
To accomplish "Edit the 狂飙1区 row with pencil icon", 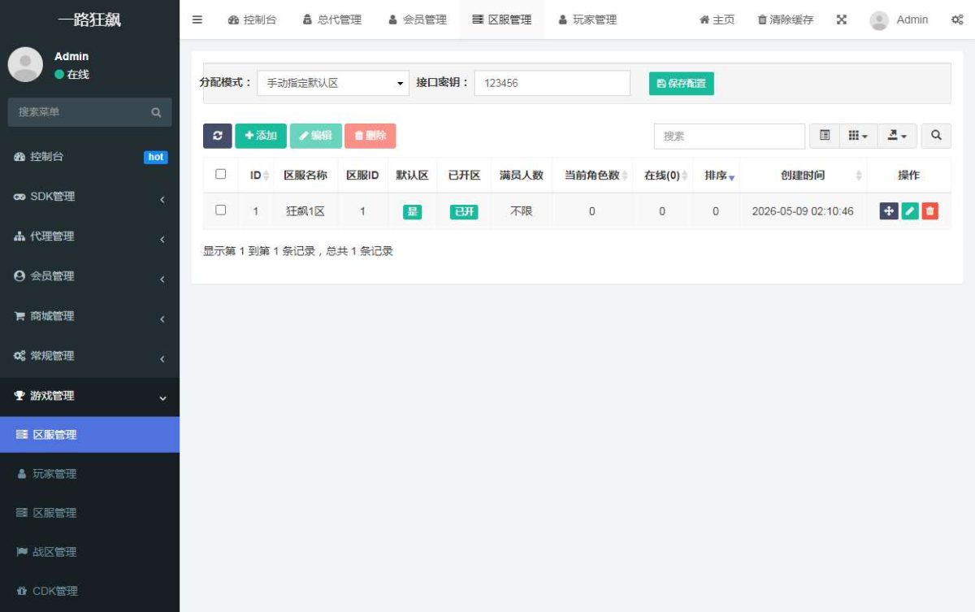I will tap(910, 211).
